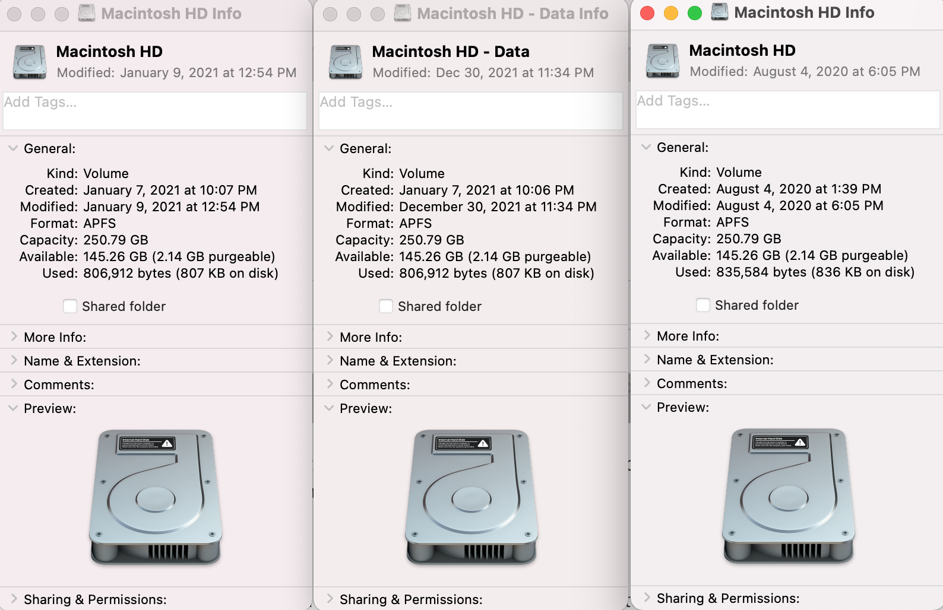Click the Kind value Volume in the active Macintosh HD Info window

(x=739, y=173)
